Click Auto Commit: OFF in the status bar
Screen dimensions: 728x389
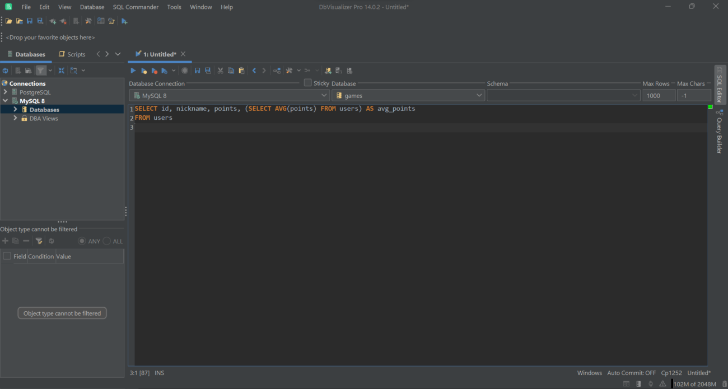(x=631, y=372)
